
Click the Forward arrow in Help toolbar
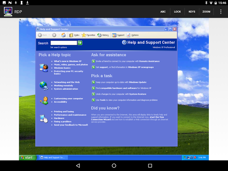(x=54, y=35)
